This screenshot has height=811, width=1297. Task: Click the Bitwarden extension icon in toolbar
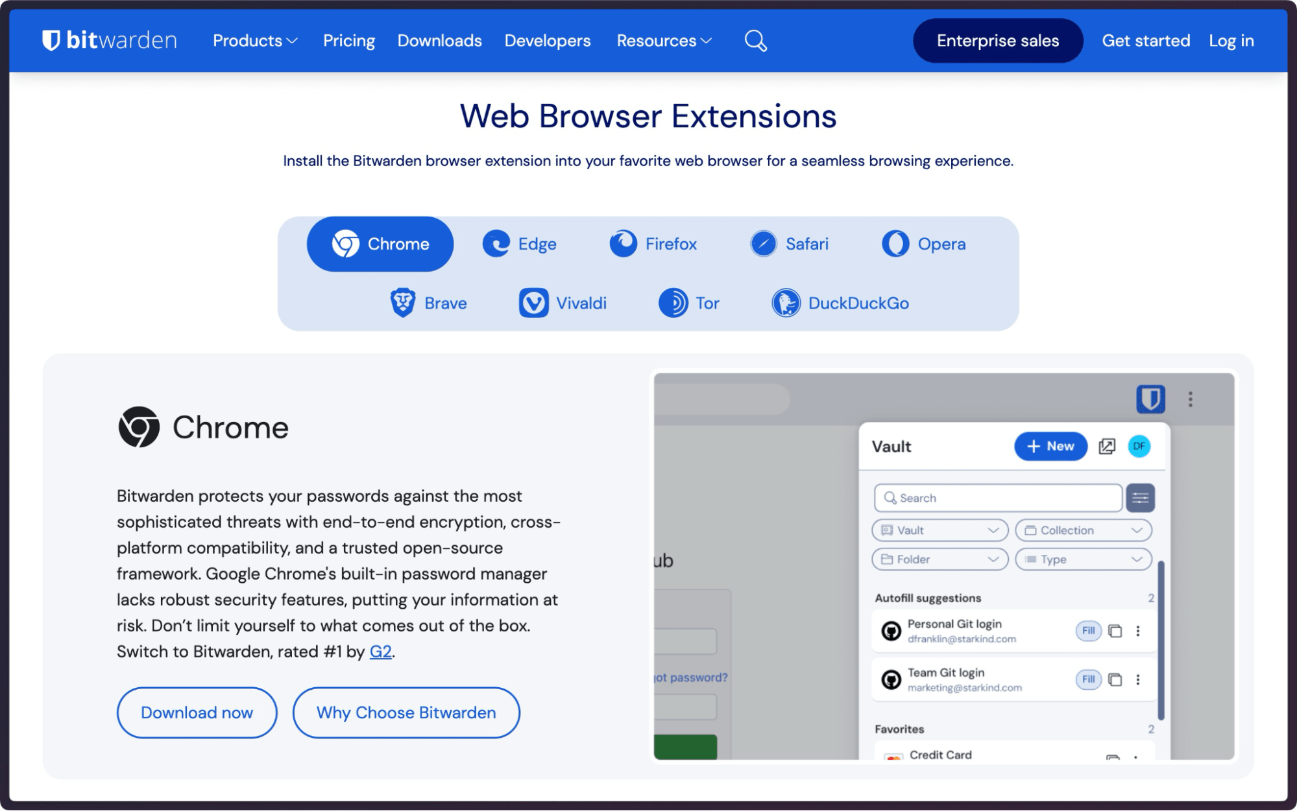click(1150, 399)
